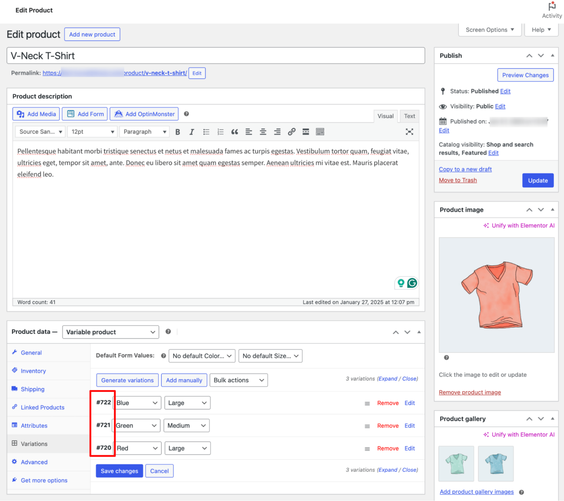Click the Add OptinMonster icon

(118, 114)
